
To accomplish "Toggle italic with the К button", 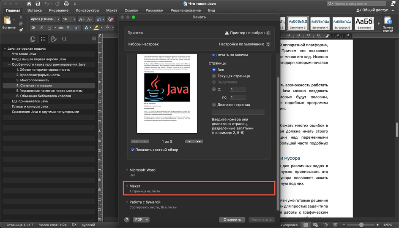I will (x=41, y=28).
